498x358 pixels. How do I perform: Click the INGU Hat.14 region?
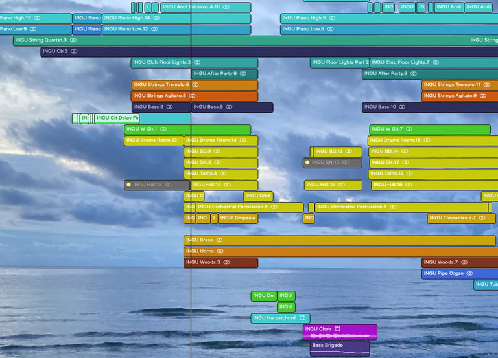224,185
